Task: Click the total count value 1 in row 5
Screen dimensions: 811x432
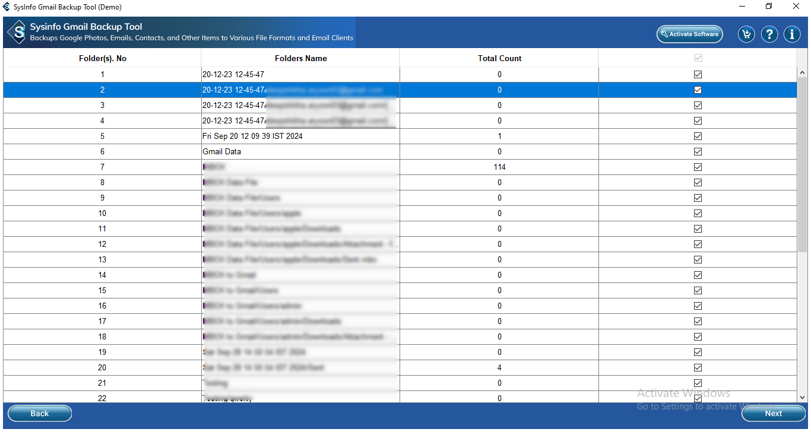Action: point(499,136)
